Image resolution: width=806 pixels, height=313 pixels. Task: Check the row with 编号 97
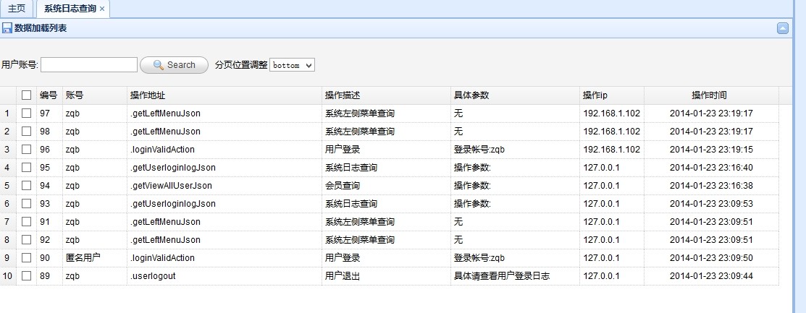click(26, 113)
